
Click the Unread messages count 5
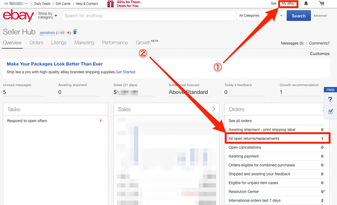[x=5, y=92]
